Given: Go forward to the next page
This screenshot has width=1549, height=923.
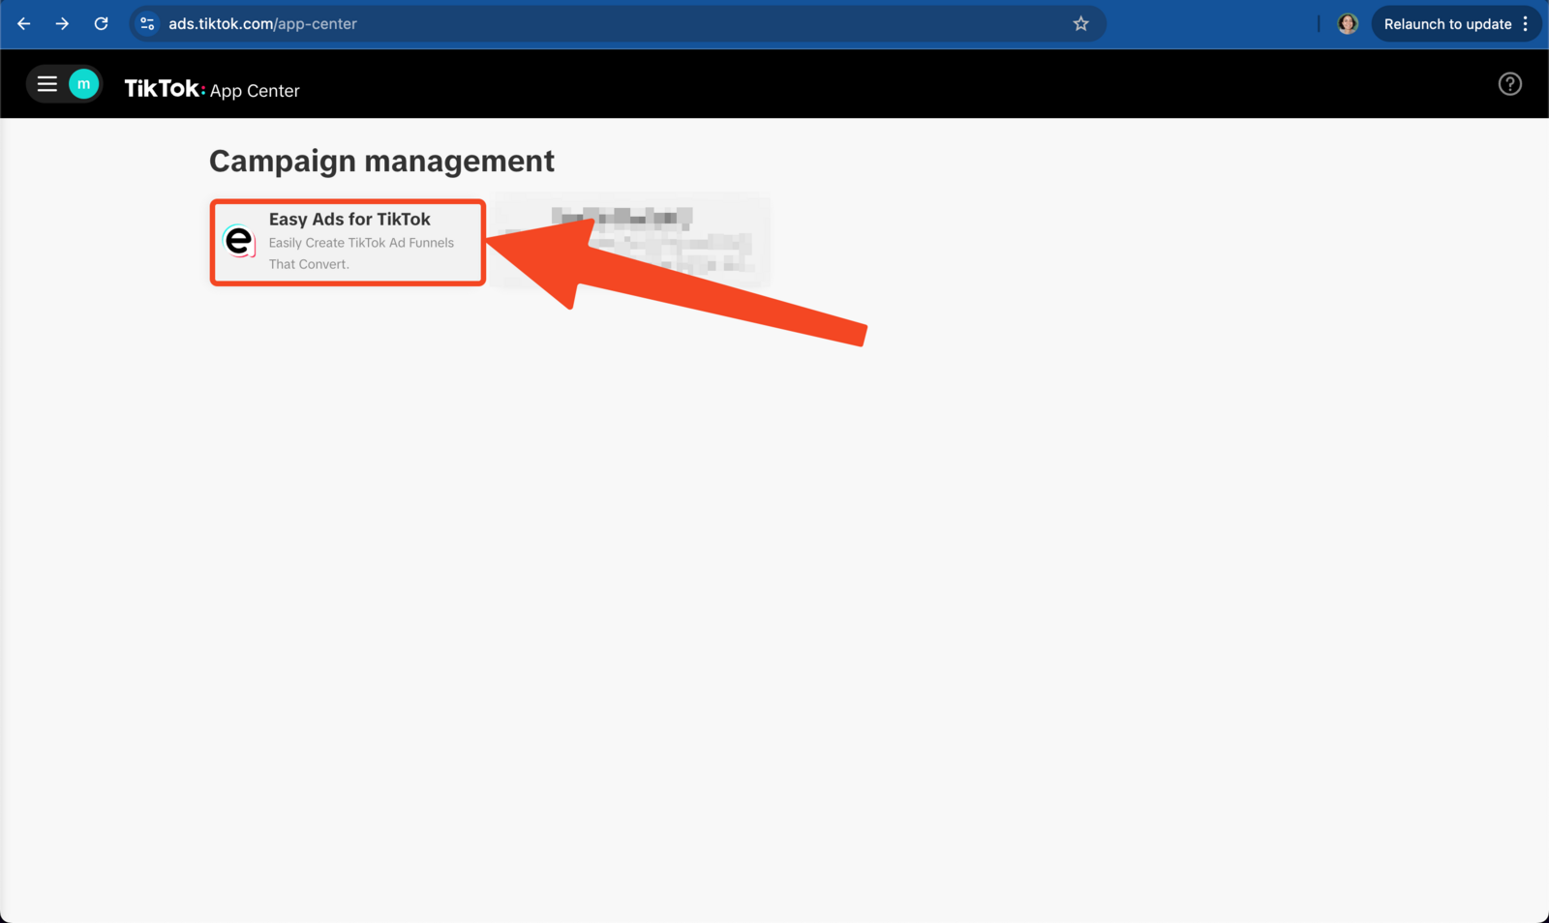Looking at the screenshot, I should pyautogui.click(x=62, y=24).
